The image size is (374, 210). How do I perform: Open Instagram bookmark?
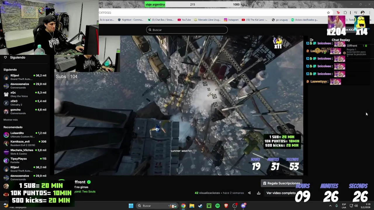(x=231, y=20)
